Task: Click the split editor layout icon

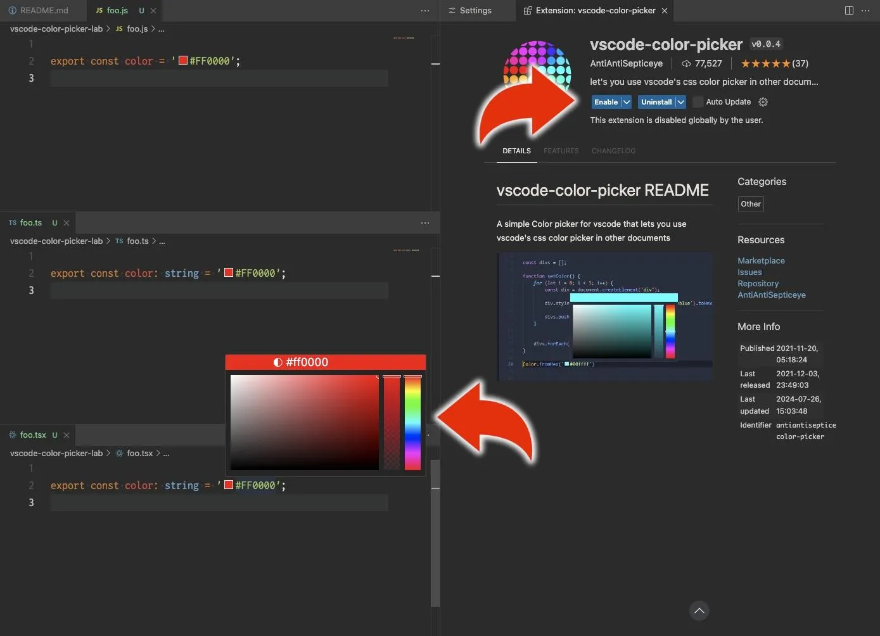Action: pyautogui.click(x=849, y=10)
